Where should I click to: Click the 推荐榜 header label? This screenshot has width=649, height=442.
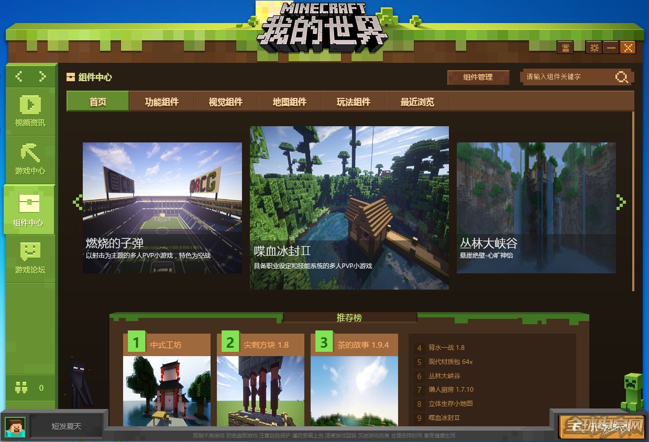pyautogui.click(x=349, y=317)
